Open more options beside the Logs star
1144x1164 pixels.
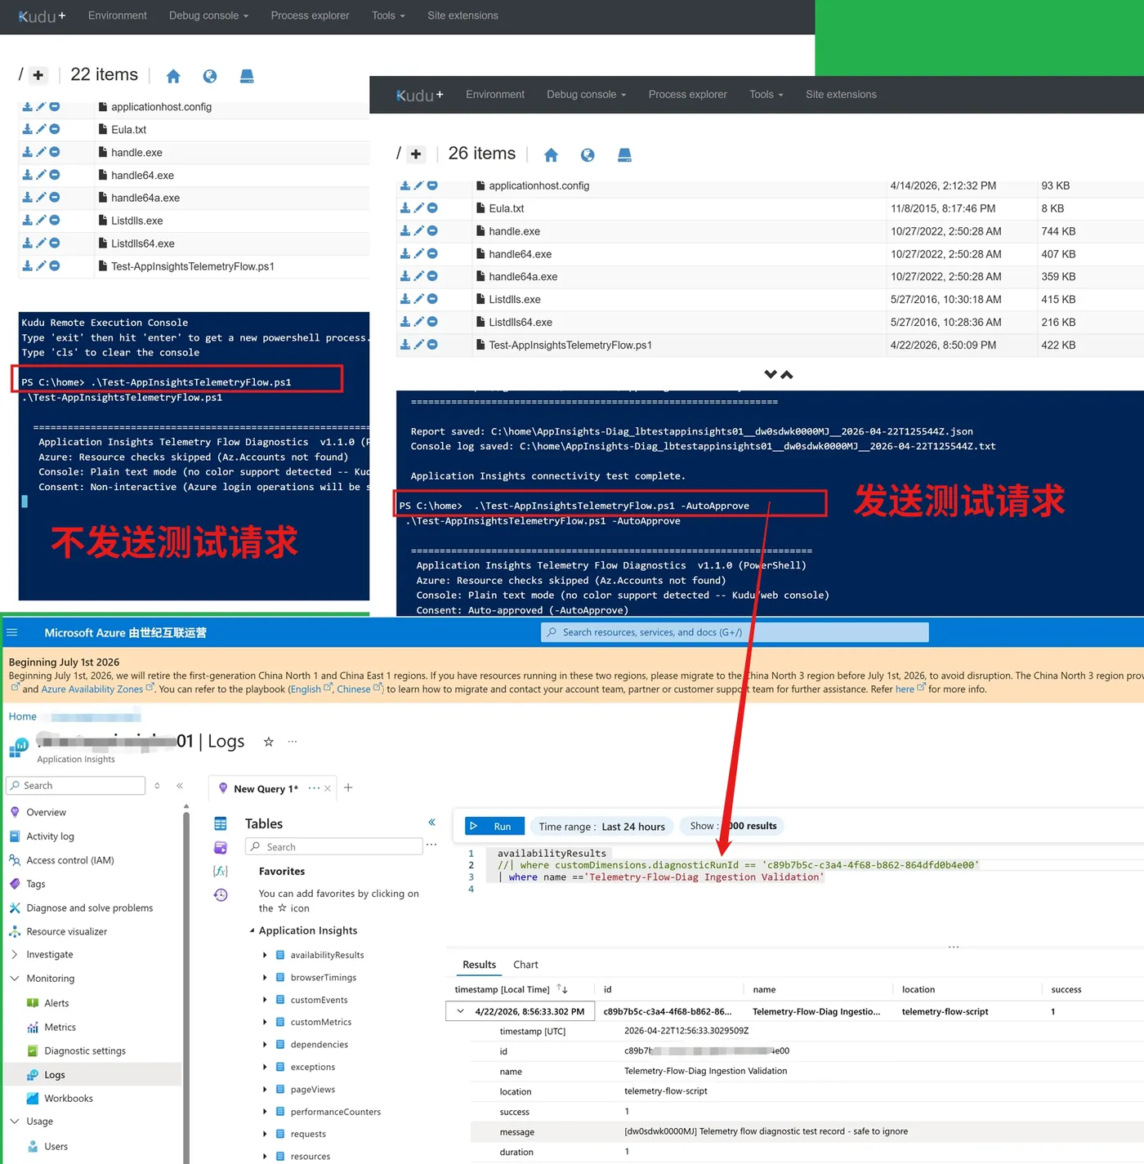click(x=293, y=742)
